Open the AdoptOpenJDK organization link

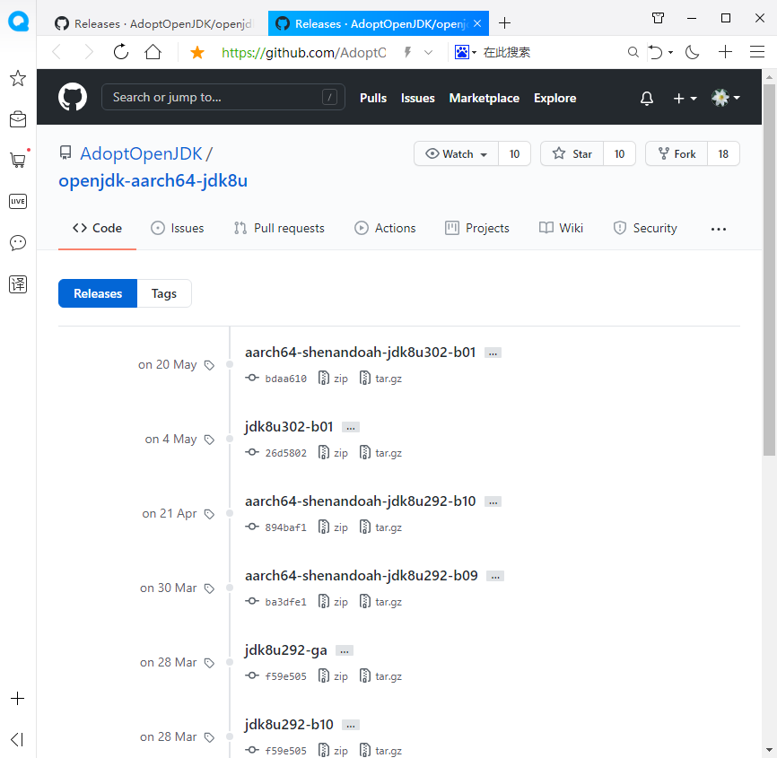[141, 153]
